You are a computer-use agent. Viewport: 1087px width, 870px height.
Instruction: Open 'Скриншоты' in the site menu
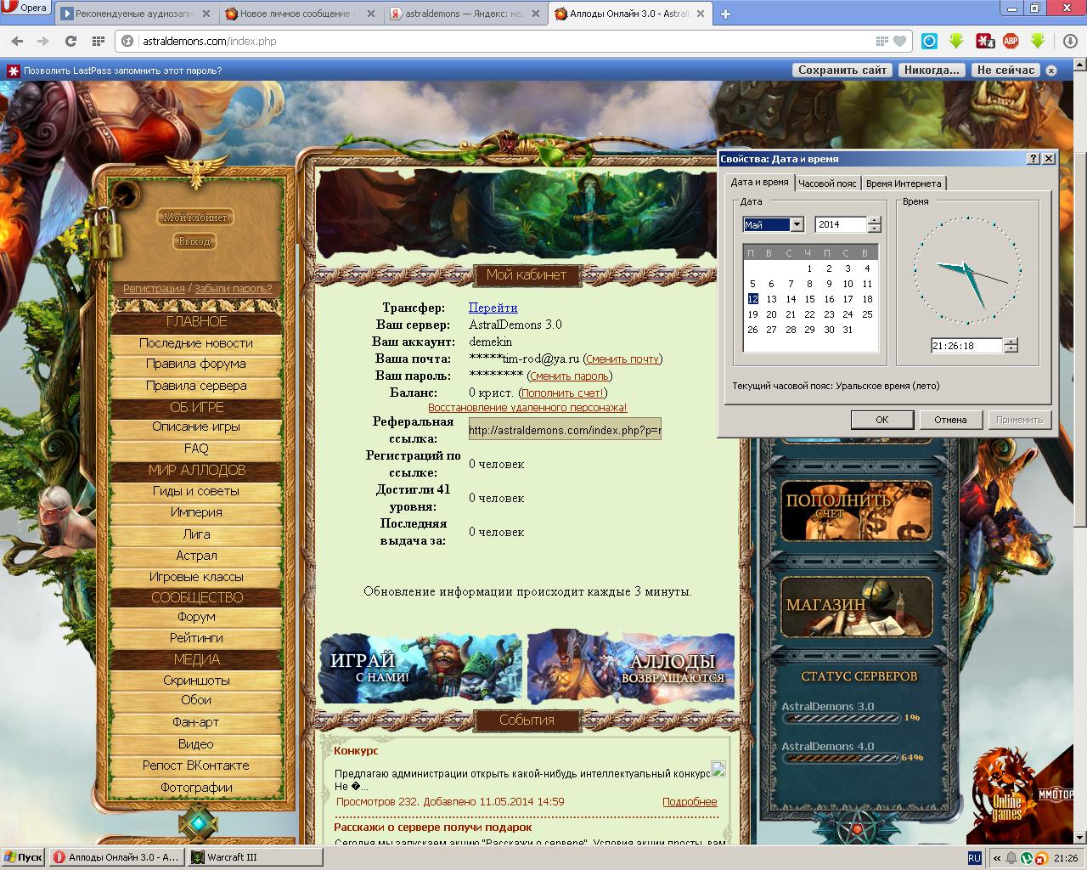click(196, 681)
